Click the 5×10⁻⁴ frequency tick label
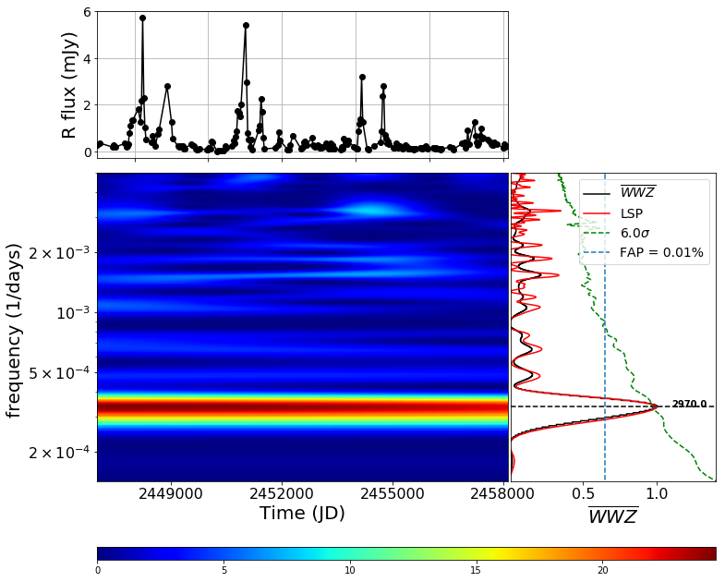 (60, 373)
